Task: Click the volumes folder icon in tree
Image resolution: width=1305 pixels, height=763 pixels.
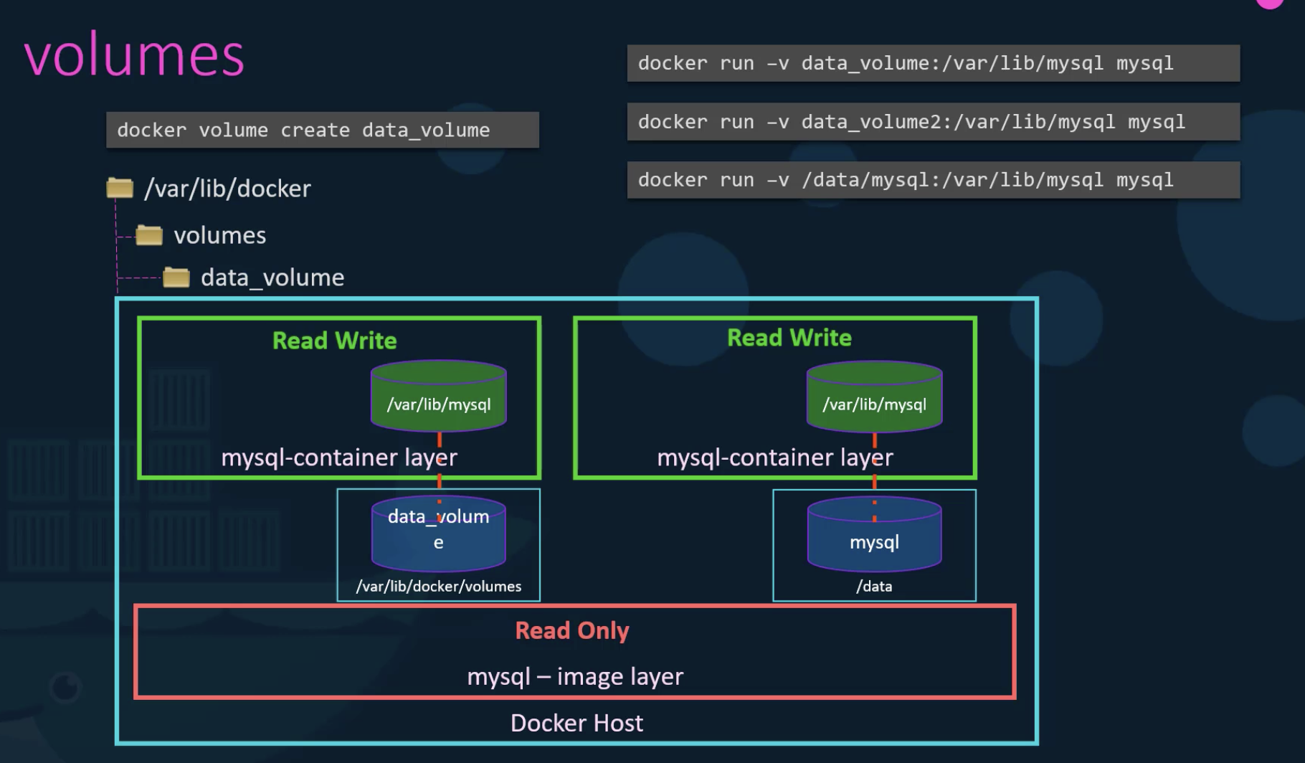Action: click(x=149, y=234)
